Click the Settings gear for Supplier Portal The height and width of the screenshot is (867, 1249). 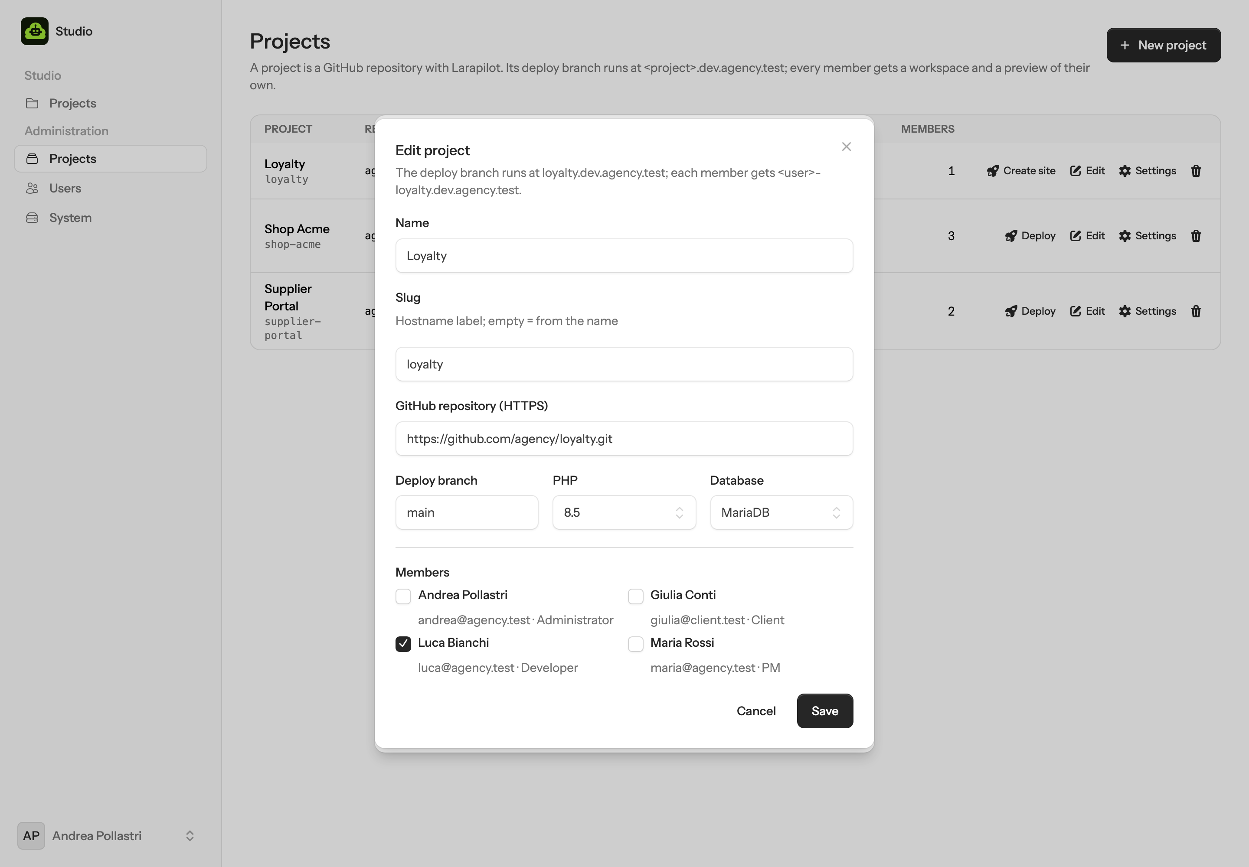coord(1125,311)
